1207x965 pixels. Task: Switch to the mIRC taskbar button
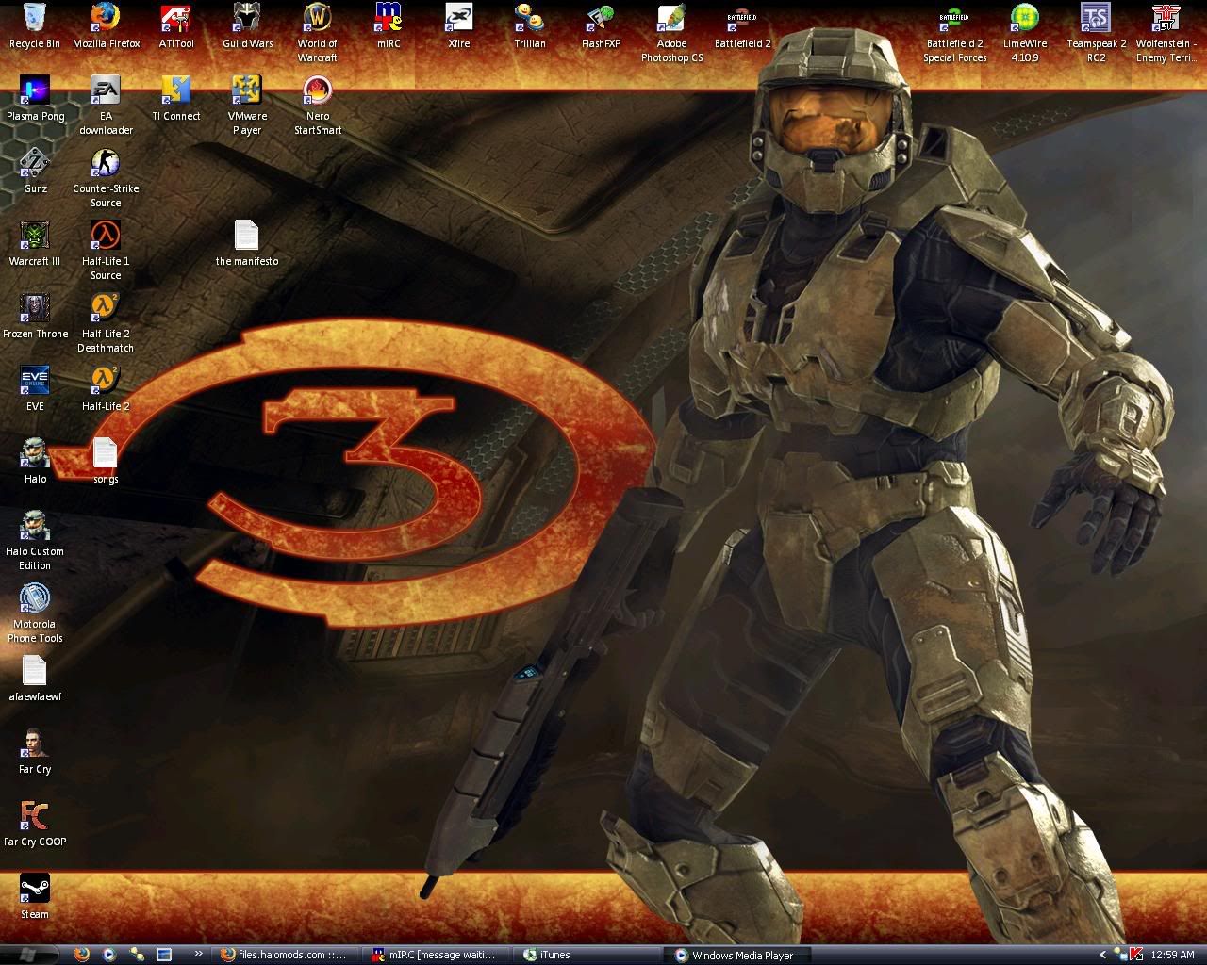click(437, 955)
